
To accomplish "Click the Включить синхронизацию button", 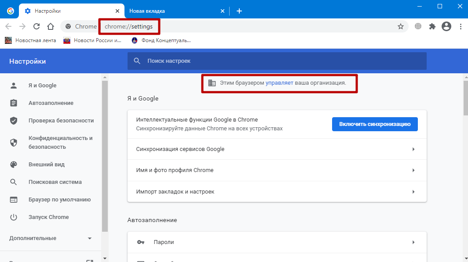I will [374, 124].
